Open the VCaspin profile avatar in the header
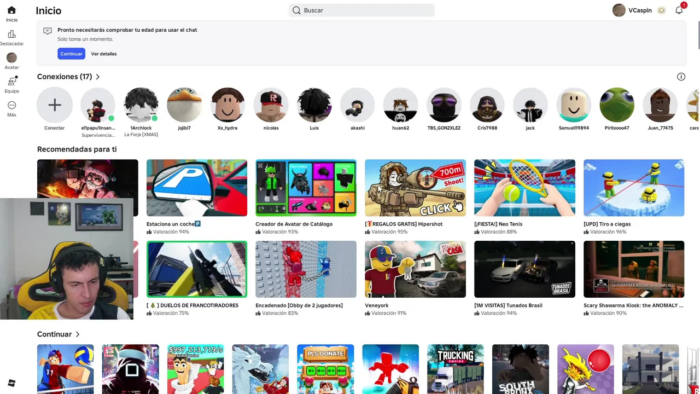The image size is (700, 394). 619,10
